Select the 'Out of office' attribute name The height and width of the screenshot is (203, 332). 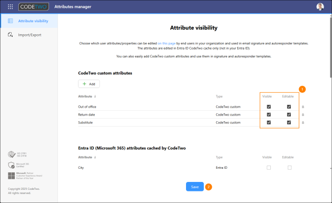coord(87,107)
